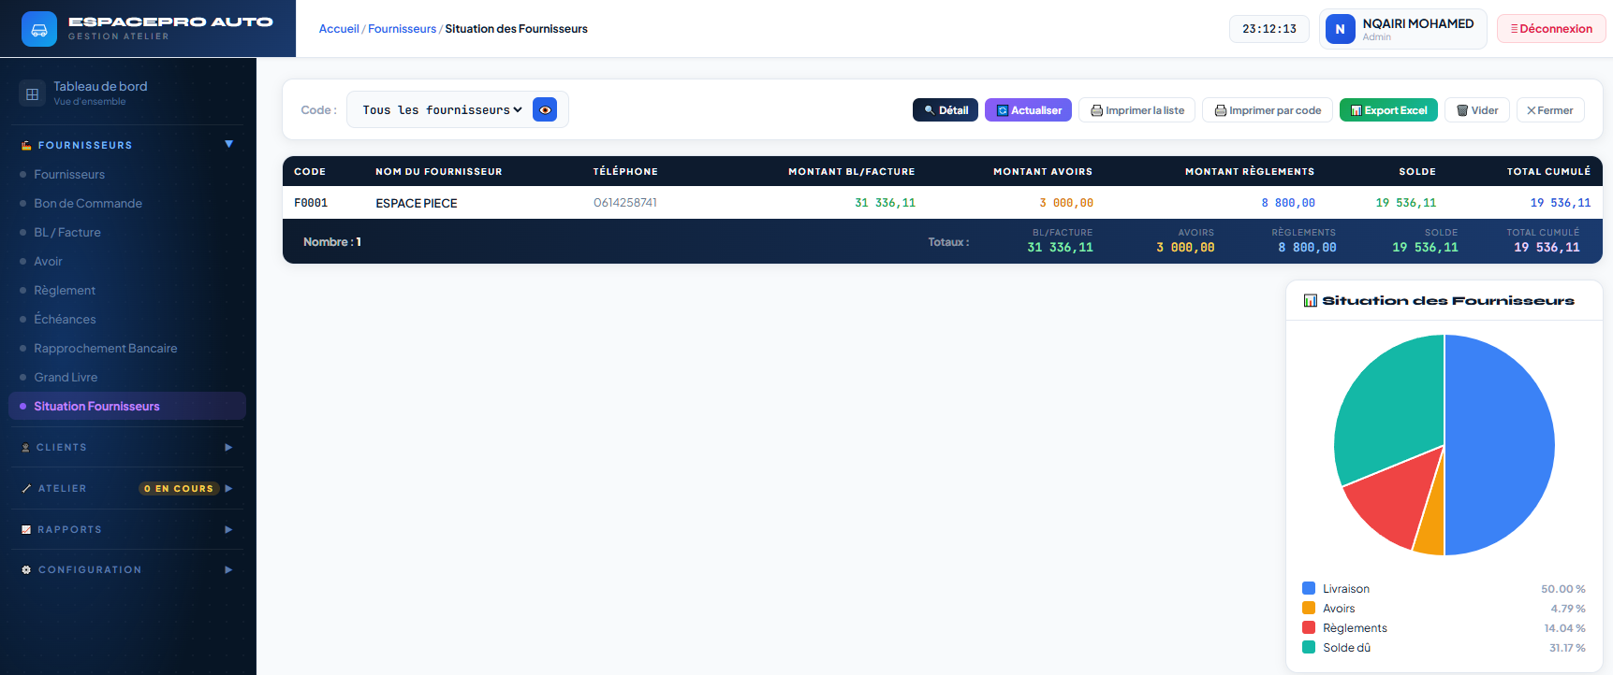The height and width of the screenshot is (675, 1613).
Task: Click the Tableau de bord grid icon
Action: click(32, 93)
